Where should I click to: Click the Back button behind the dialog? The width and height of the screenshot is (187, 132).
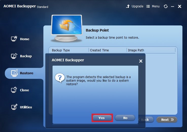point(146,120)
